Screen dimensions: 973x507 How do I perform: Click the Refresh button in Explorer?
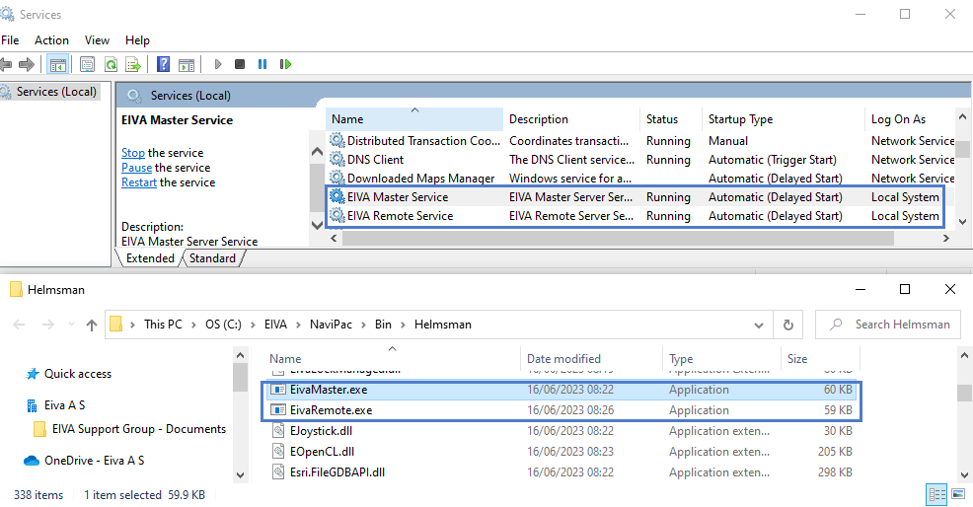point(788,325)
